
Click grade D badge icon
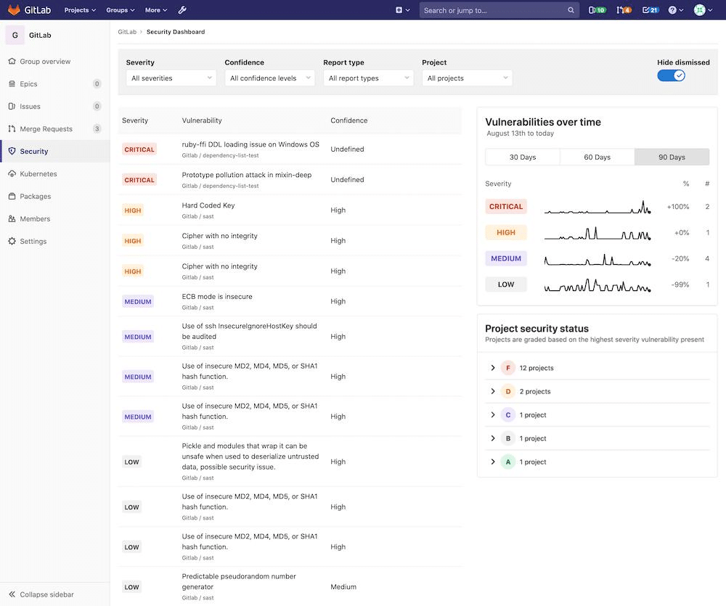click(508, 391)
